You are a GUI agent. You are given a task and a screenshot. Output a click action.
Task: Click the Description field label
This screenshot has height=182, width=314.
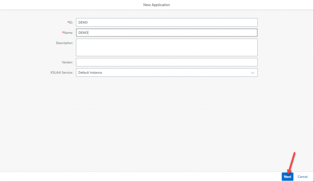(64, 43)
